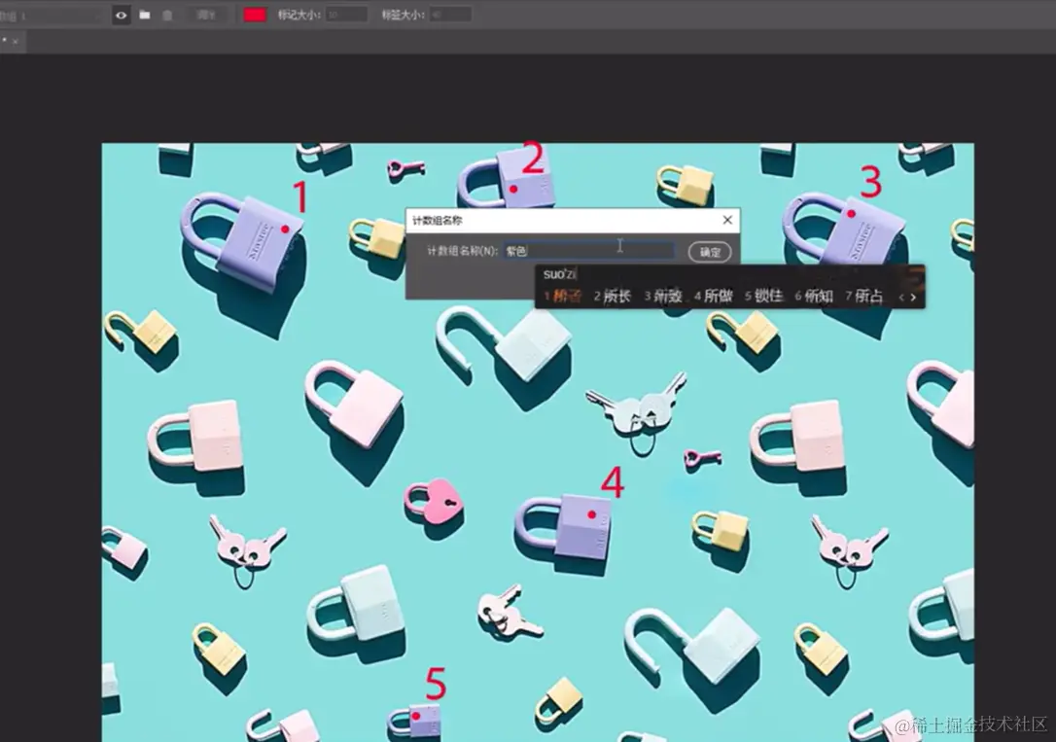The height and width of the screenshot is (742, 1056).
Task: Click the delete count group trash icon
Action: tap(167, 15)
